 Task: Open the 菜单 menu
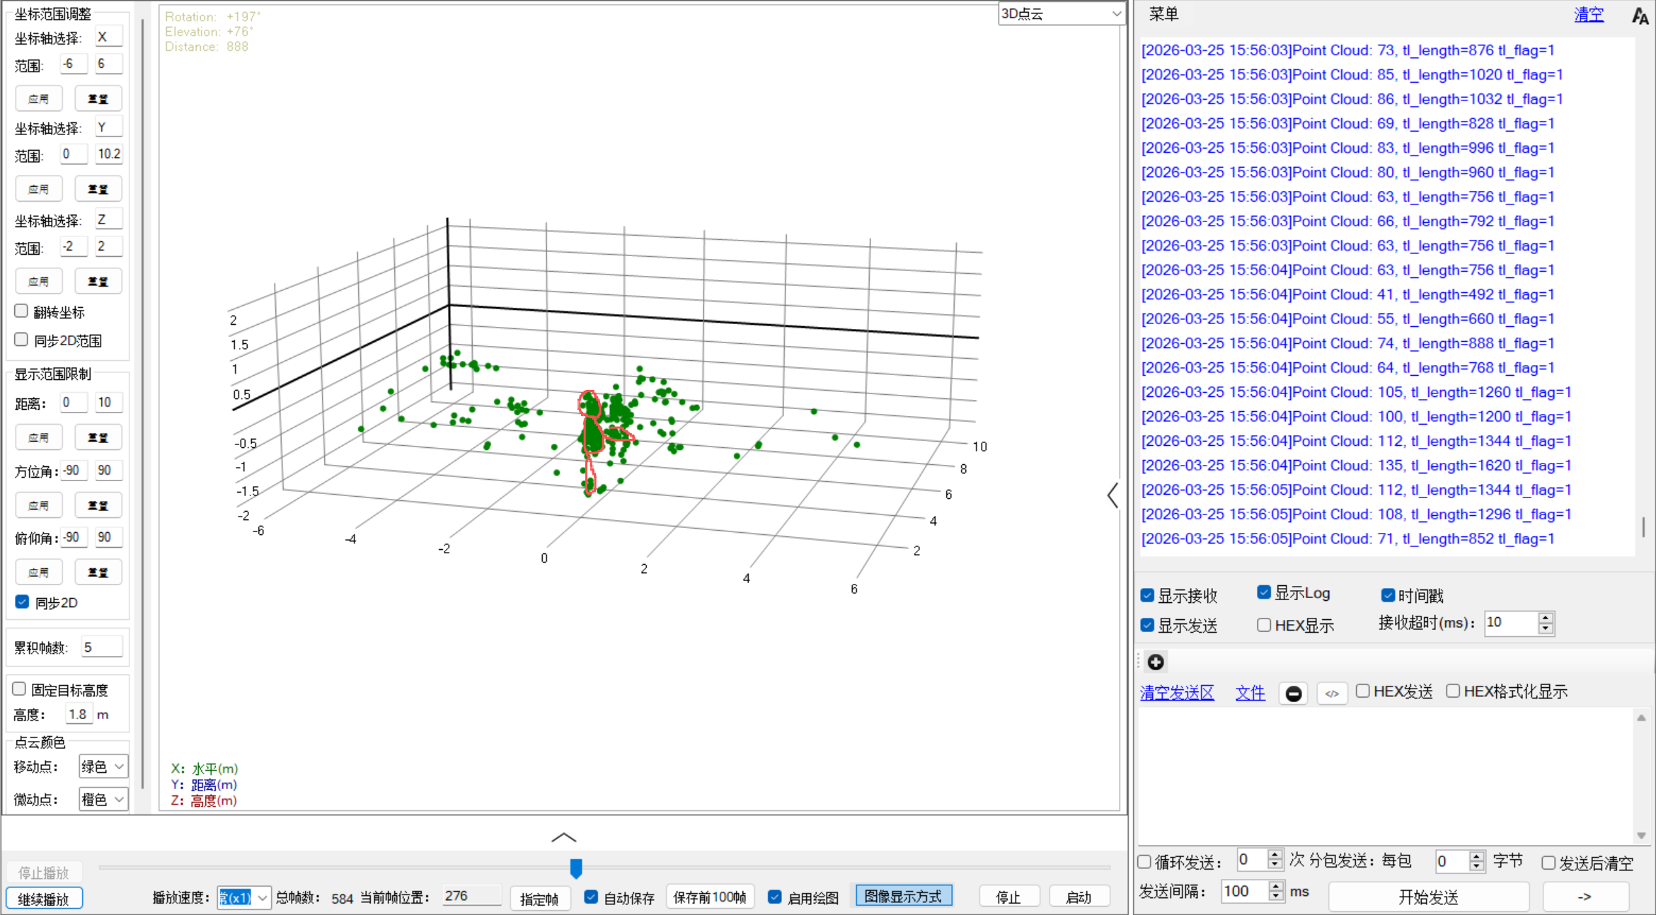[1163, 14]
